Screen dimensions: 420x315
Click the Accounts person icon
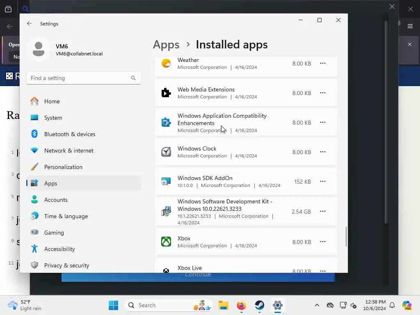coord(34,199)
